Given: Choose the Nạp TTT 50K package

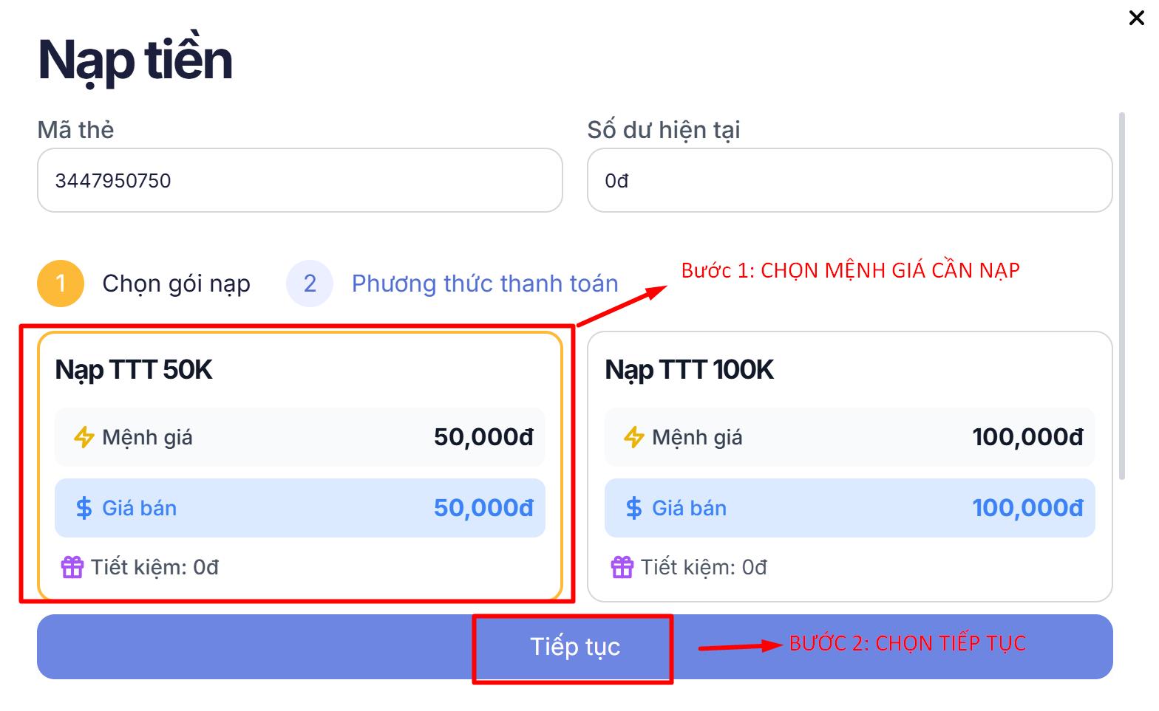Looking at the screenshot, I should [299, 370].
